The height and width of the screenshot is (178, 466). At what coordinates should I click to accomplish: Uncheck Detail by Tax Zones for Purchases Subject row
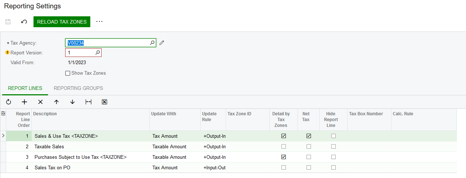pos(284,157)
